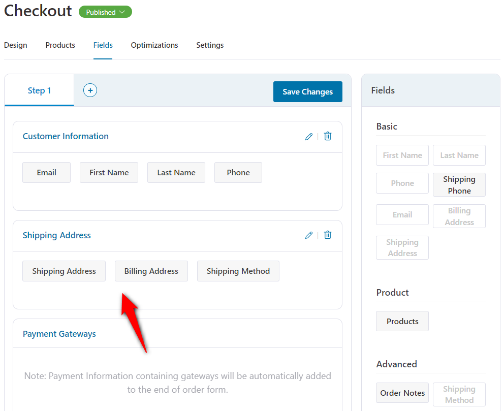Click the Customer Information section title
The width and height of the screenshot is (504, 411).
[66, 136]
